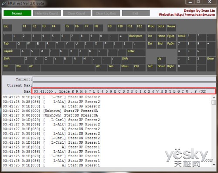Click the CapsLk key tile
218x173 pixels.
click(x=12, y=52)
